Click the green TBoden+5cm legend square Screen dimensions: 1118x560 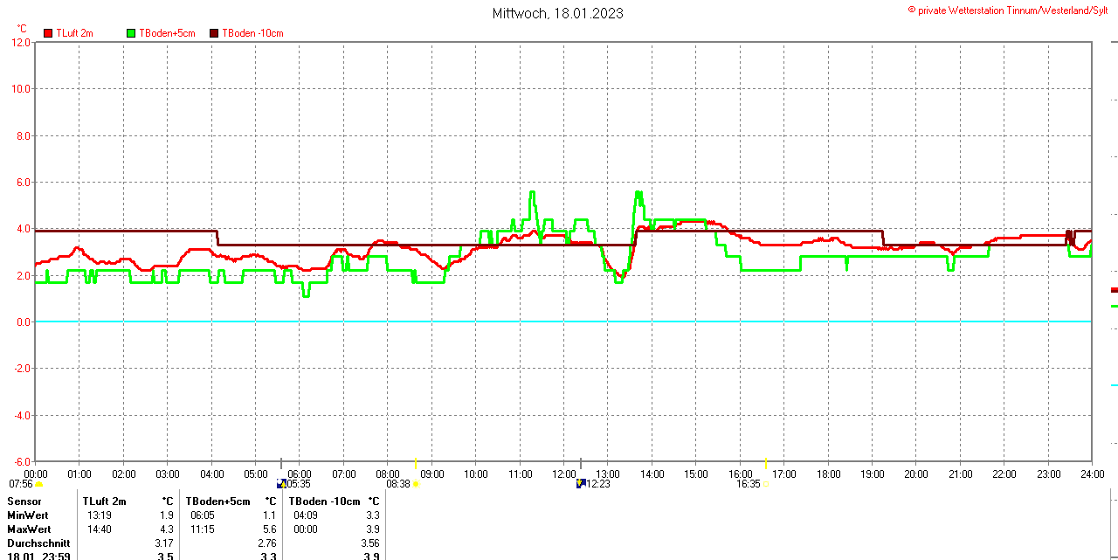pos(132,33)
